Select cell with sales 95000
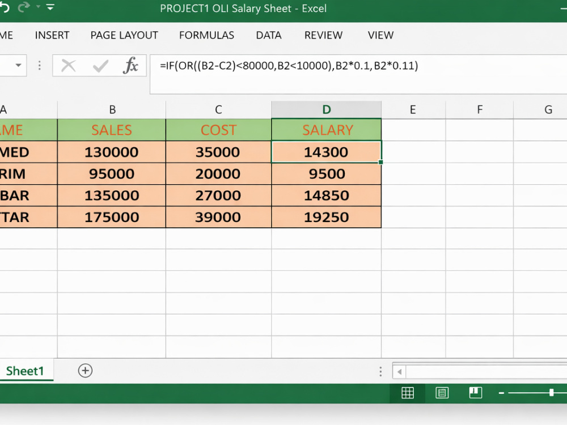This screenshot has width=567, height=425. pyautogui.click(x=112, y=174)
